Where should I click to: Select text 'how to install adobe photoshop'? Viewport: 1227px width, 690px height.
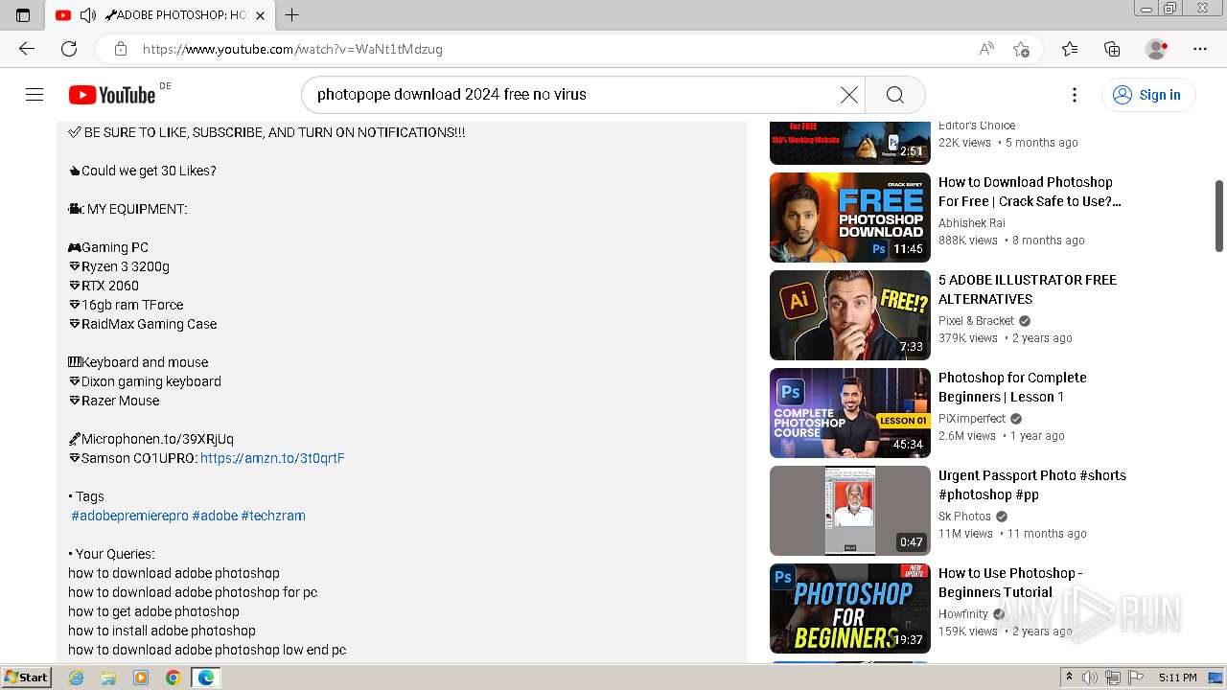click(162, 631)
